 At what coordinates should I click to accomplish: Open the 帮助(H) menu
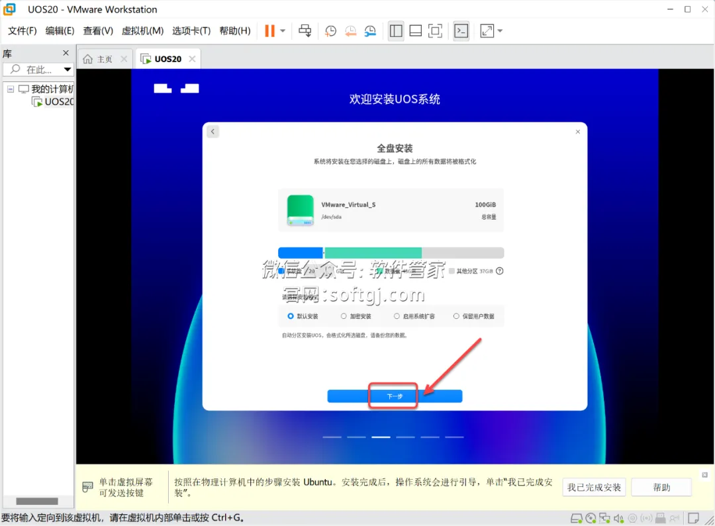(x=235, y=31)
